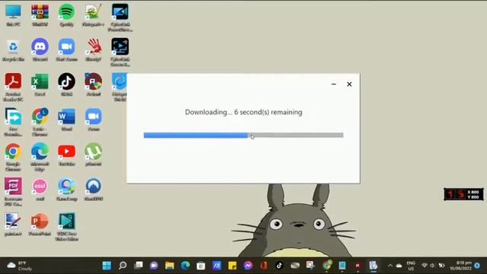
Task: Open the Spotify desktop shortcut
Action: (66, 15)
